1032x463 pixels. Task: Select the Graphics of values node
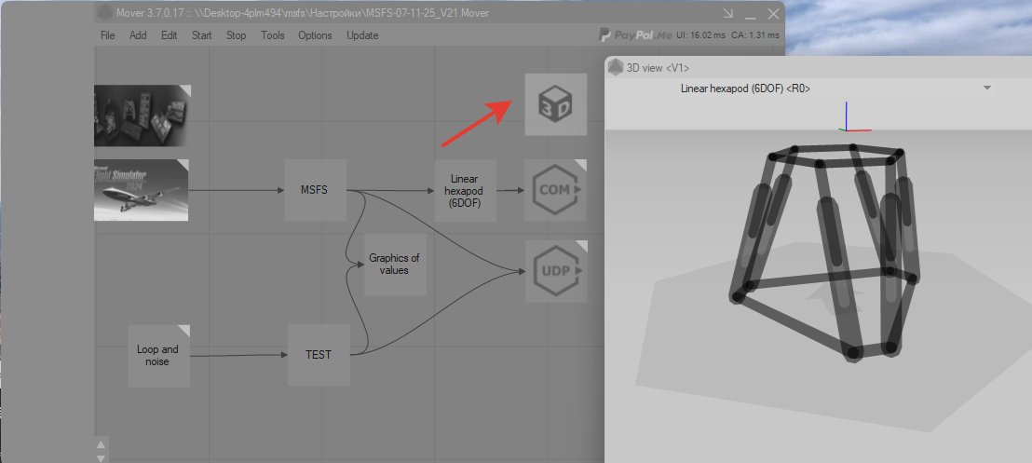[394, 265]
